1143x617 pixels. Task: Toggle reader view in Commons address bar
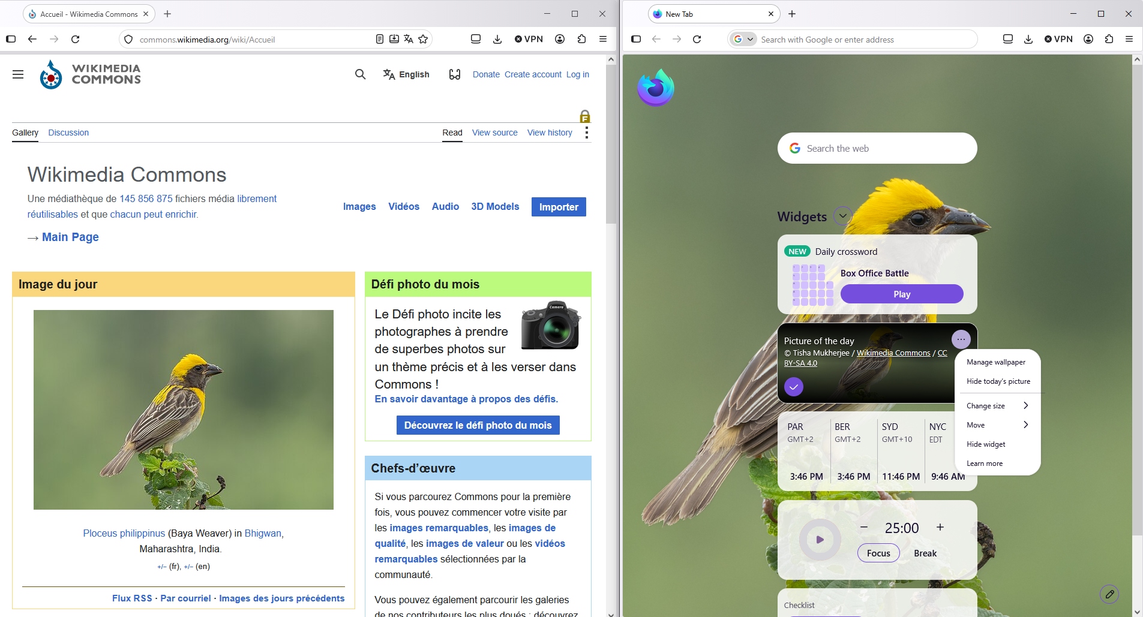(380, 39)
